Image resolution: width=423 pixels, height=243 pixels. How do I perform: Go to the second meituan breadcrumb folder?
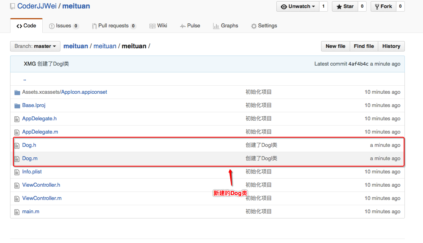pos(105,46)
